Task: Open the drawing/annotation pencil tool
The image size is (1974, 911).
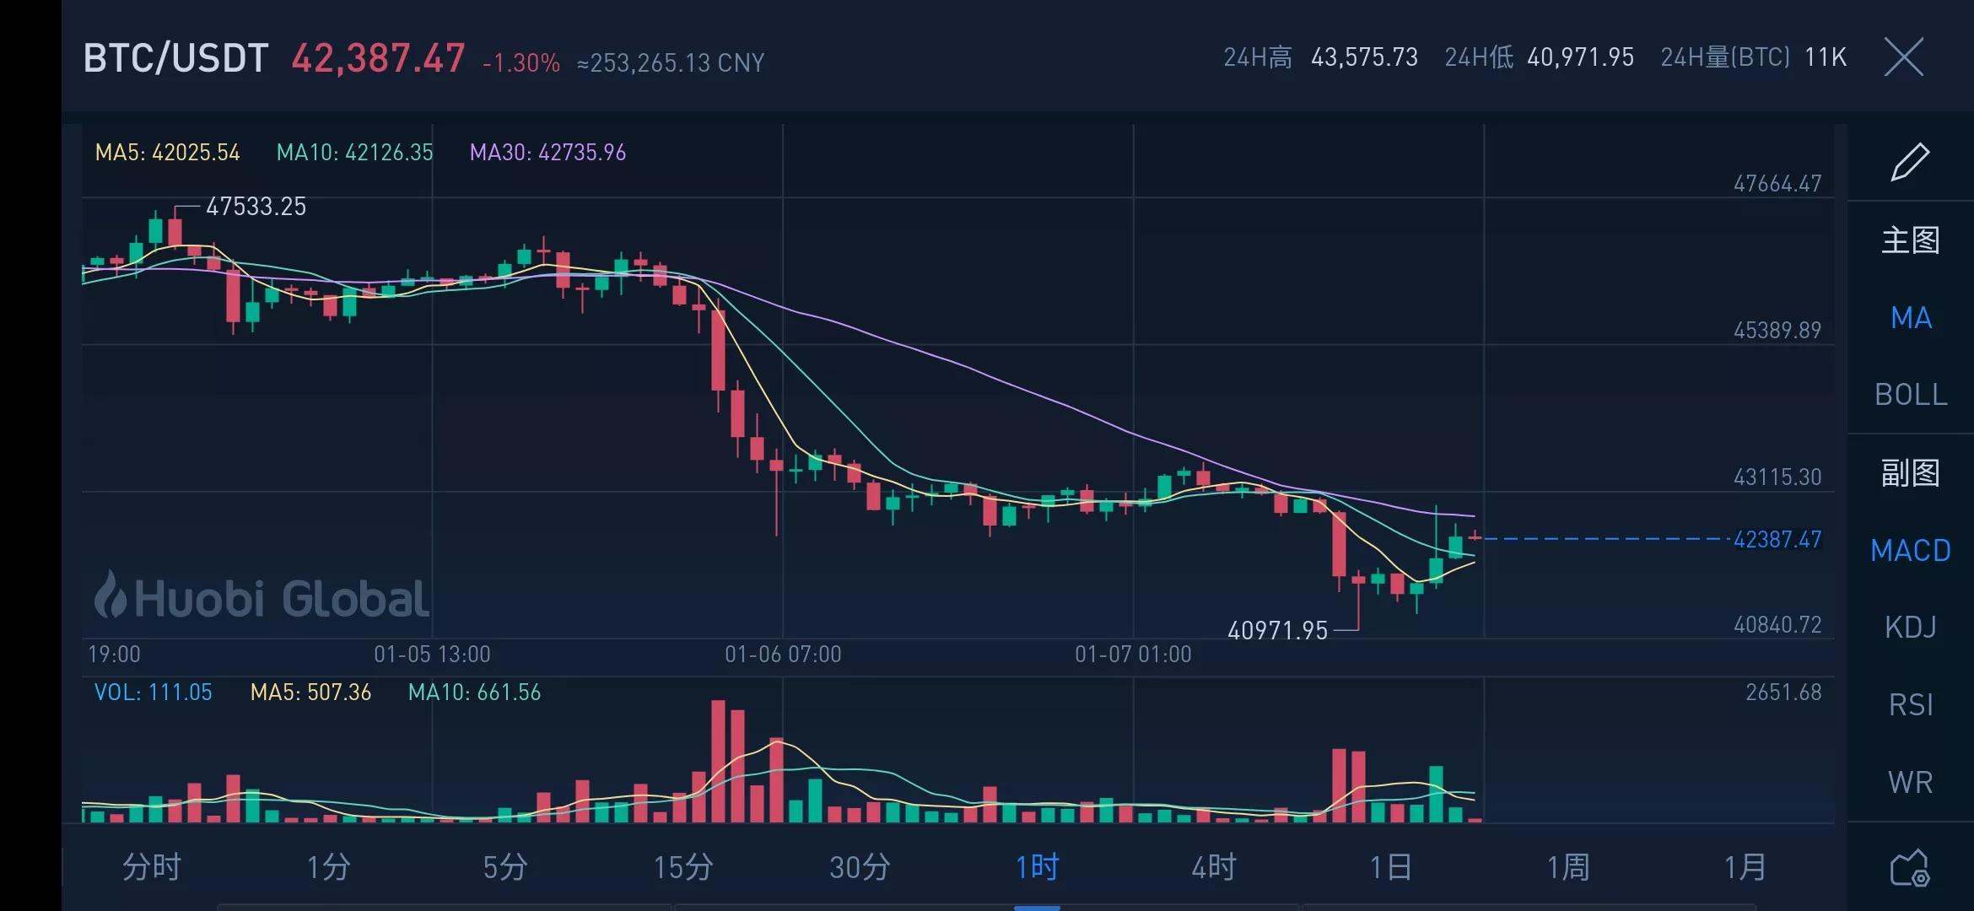Action: pos(1912,160)
